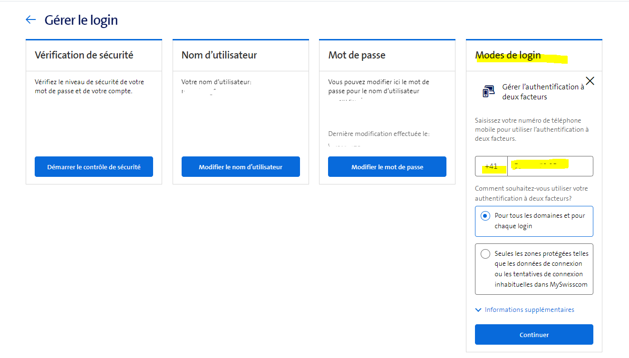The height and width of the screenshot is (358, 629).
Task: Click the Modes de login card heading
Action: [508, 55]
